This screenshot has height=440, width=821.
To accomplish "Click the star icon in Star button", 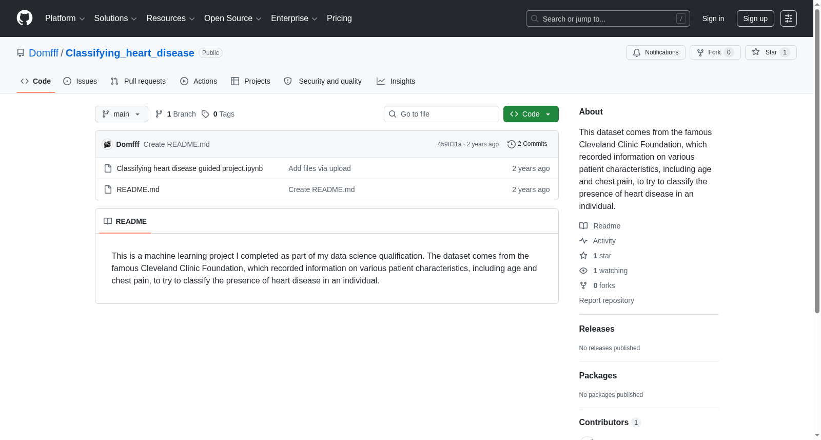I will pyautogui.click(x=756, y=52).
